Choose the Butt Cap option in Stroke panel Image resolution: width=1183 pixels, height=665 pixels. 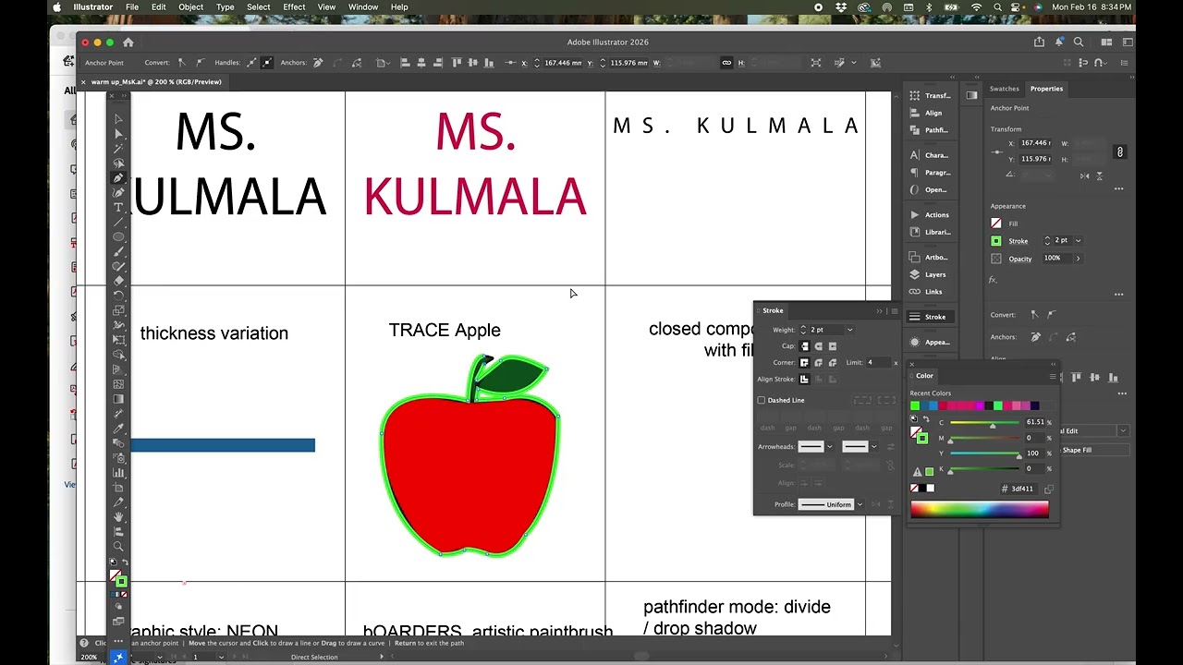[x=805, y=346]
